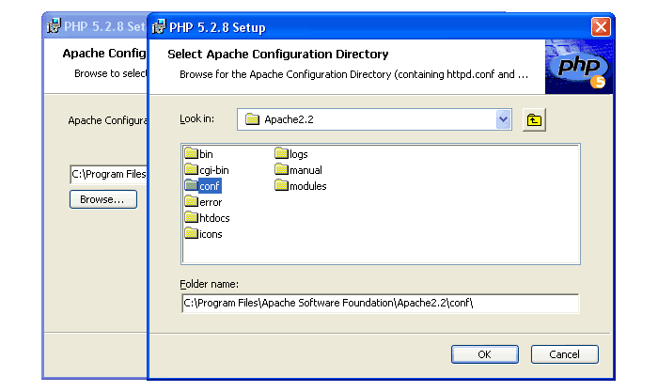Expand the Look in dropdown arrow
Viewport: 658px width, 392px height.
click(x=503, y=119)
